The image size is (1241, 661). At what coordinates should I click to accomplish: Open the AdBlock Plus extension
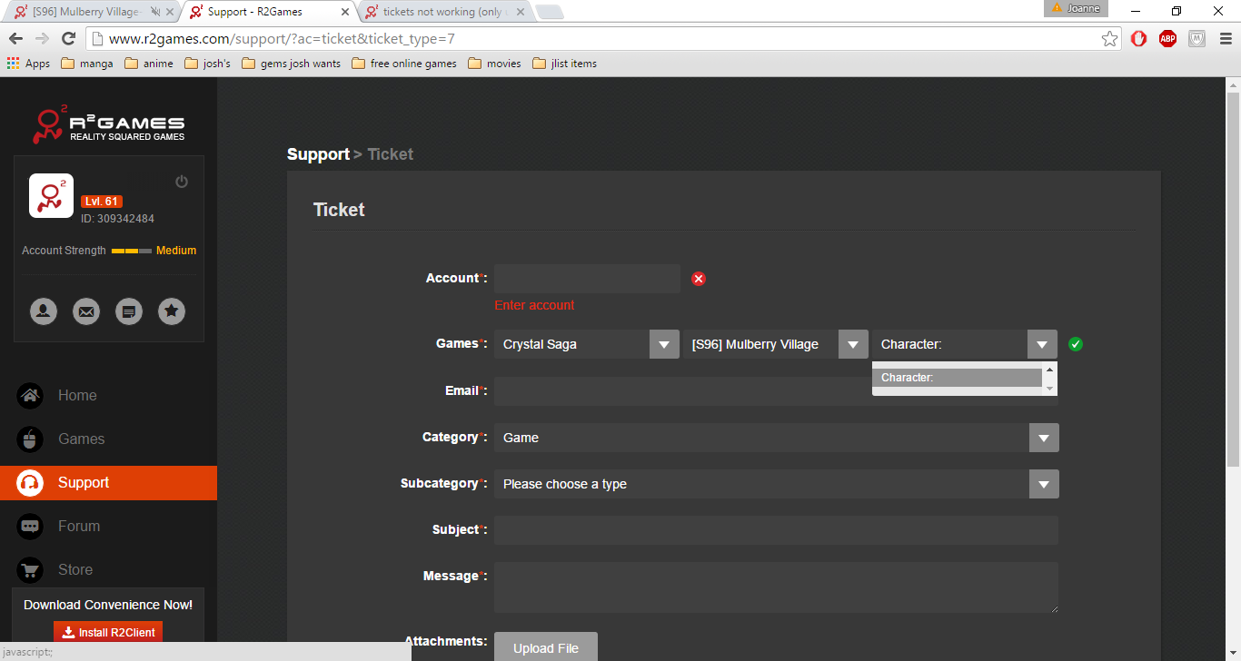click(x=1167, y=39)
